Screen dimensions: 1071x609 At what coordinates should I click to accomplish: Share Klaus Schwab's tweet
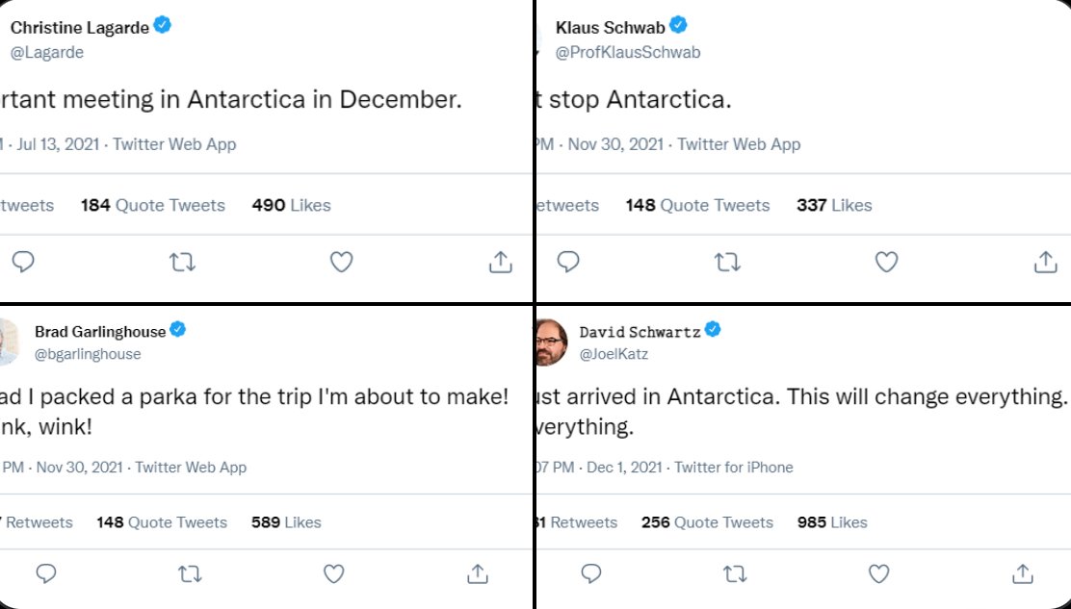[1045, 262]
